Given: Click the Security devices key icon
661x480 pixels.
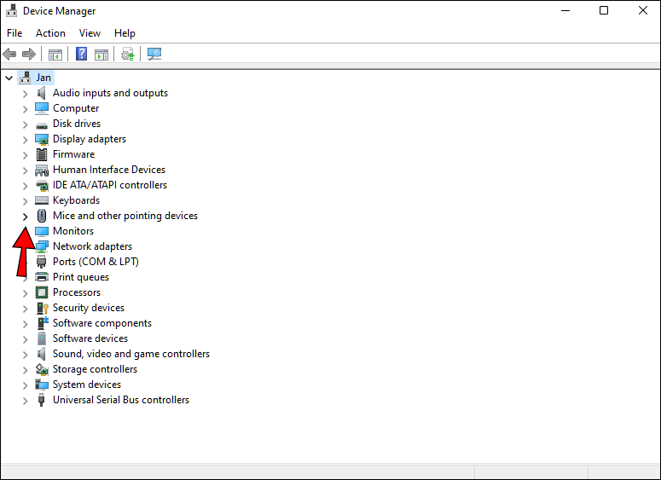Looking at the screenshot, I should 42,308.
